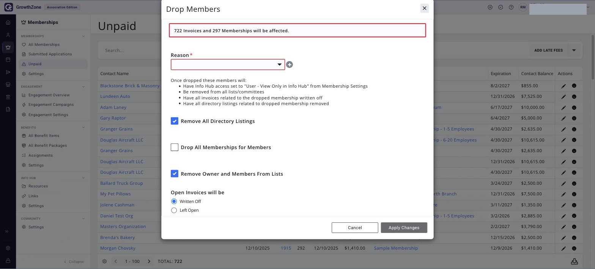Select the Left Open radio option
Image resolution: width=595 pixels, height=269 pixels.
[x=174, y=210]
